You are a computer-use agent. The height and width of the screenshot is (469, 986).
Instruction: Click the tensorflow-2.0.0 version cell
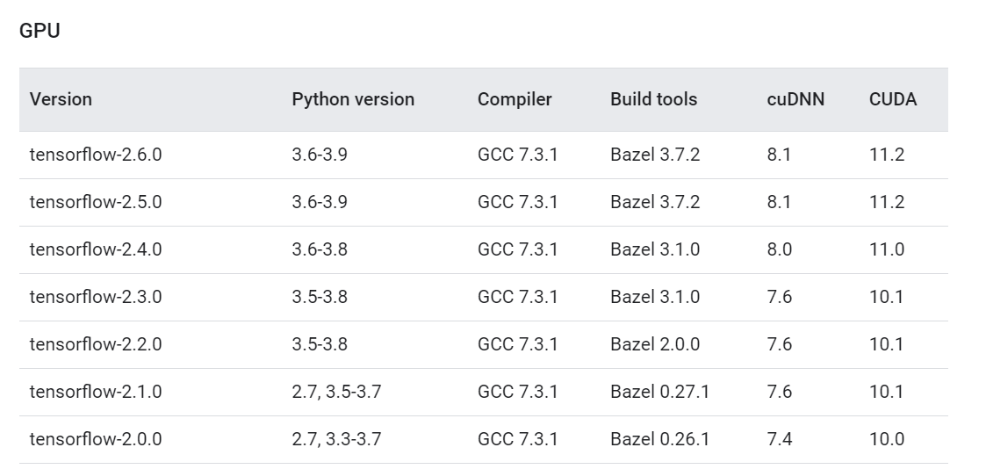pyautogui.click(x=96, y=439)
